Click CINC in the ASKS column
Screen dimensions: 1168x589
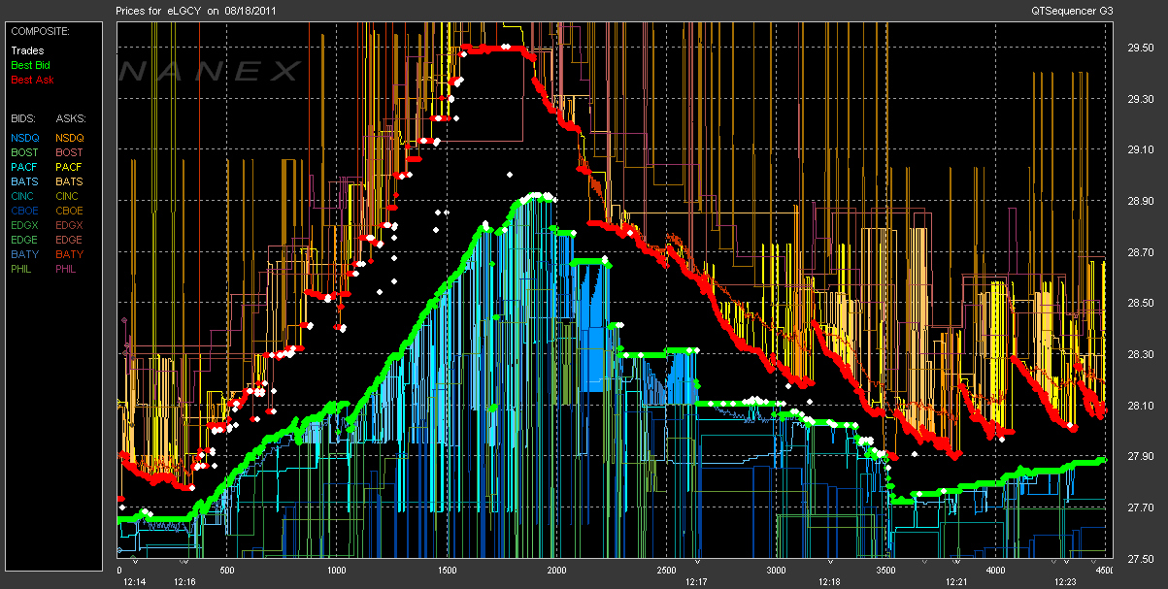coord(69,196)
